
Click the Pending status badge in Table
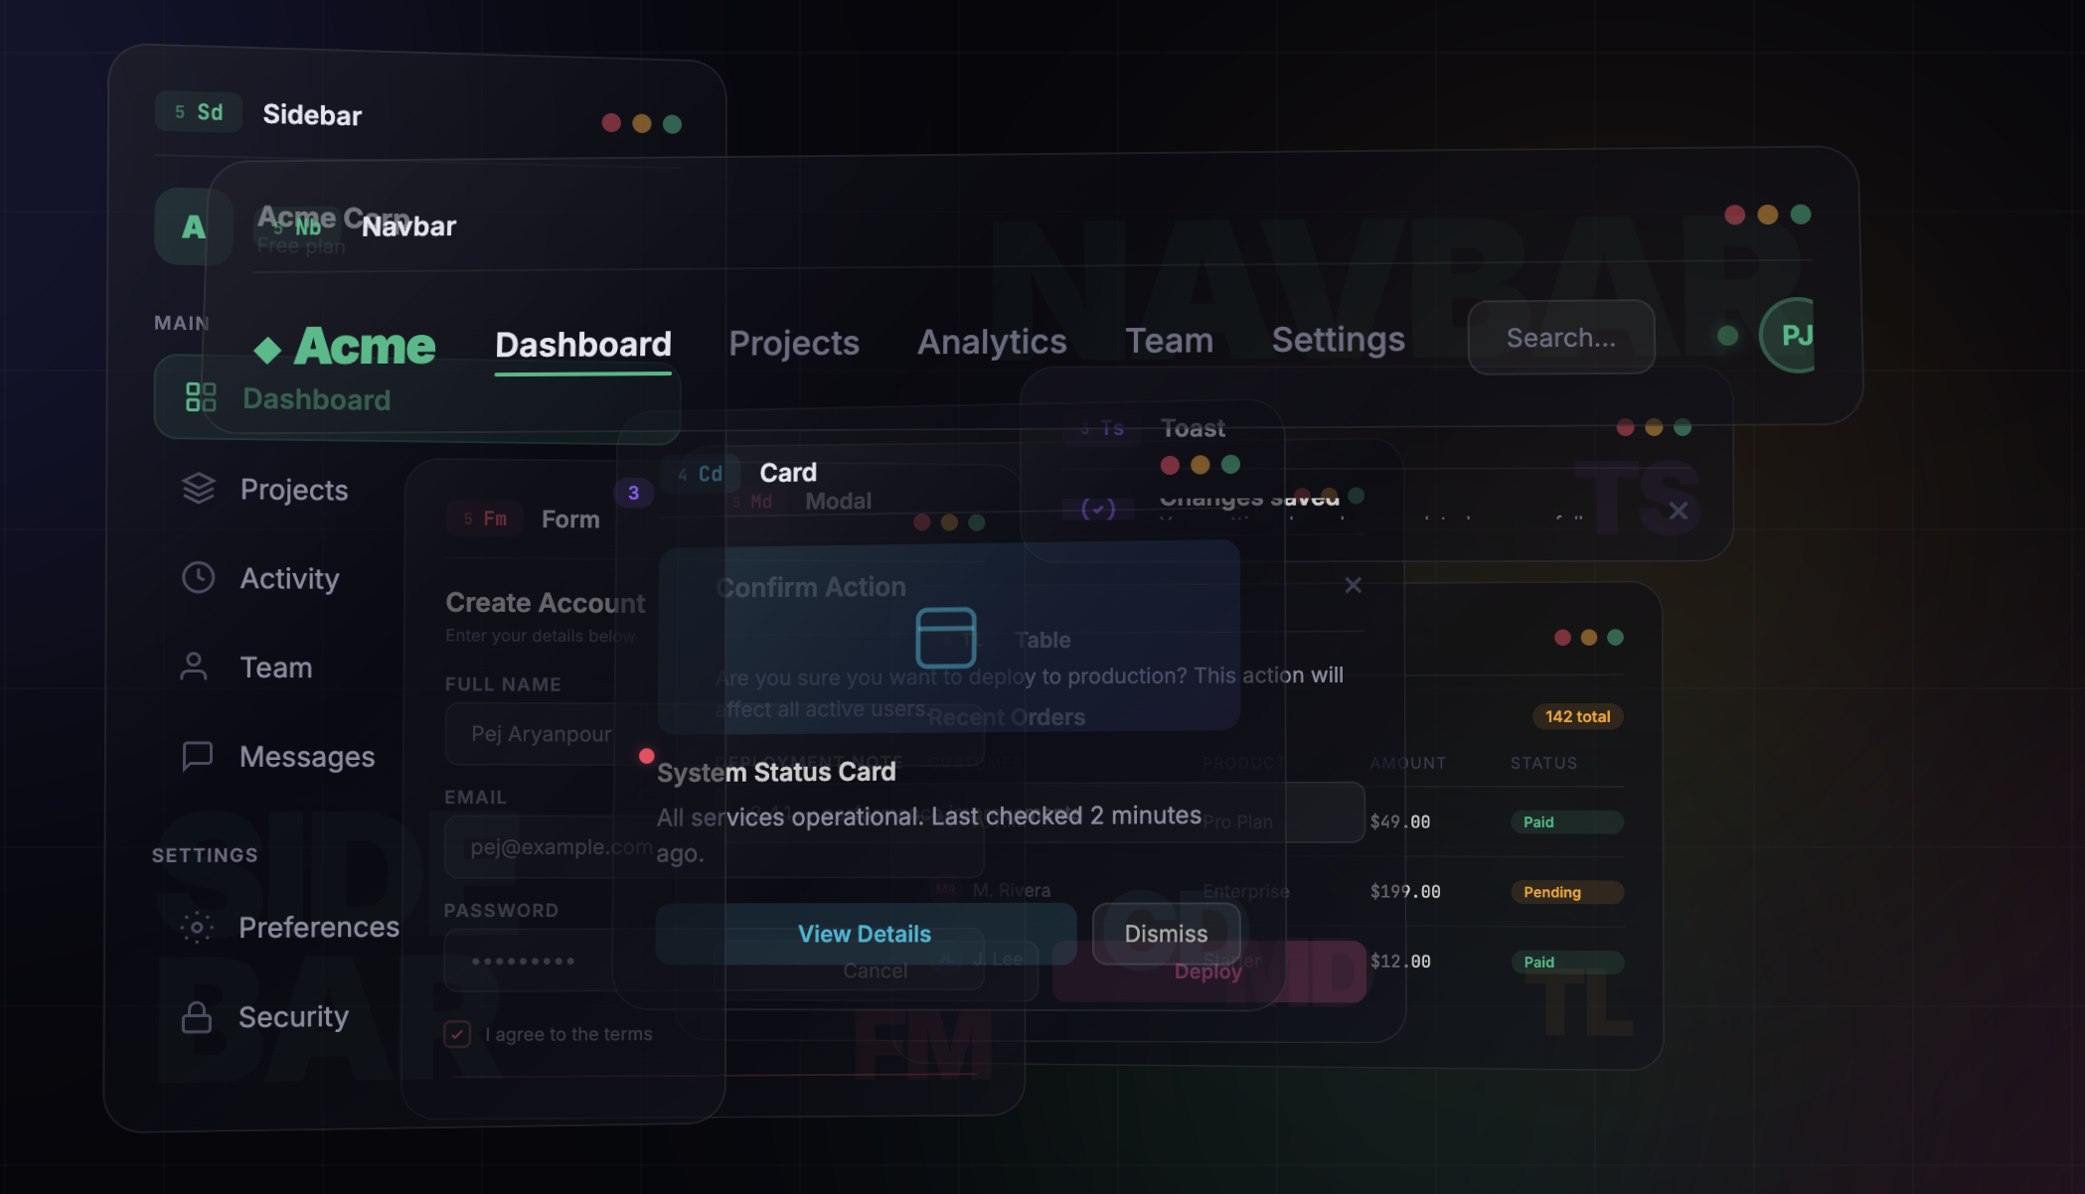1567,892
